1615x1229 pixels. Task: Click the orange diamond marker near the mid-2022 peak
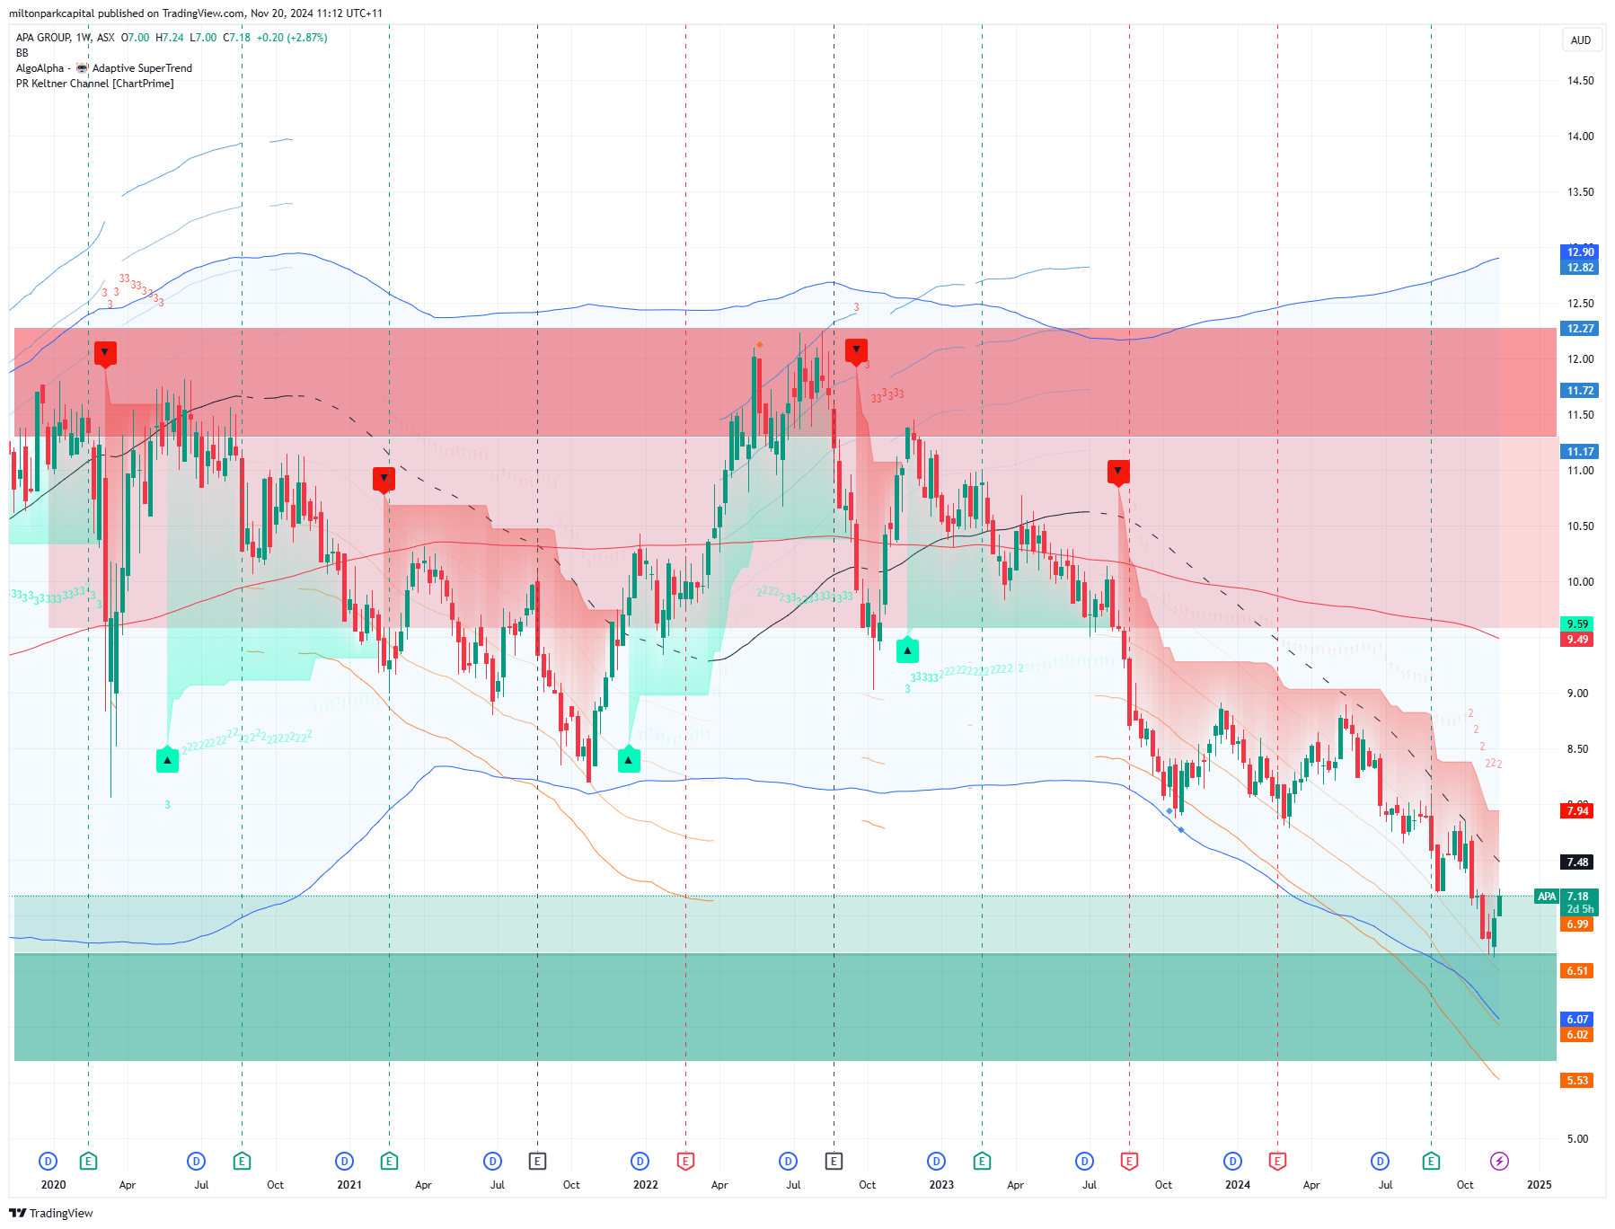(760, 345)
